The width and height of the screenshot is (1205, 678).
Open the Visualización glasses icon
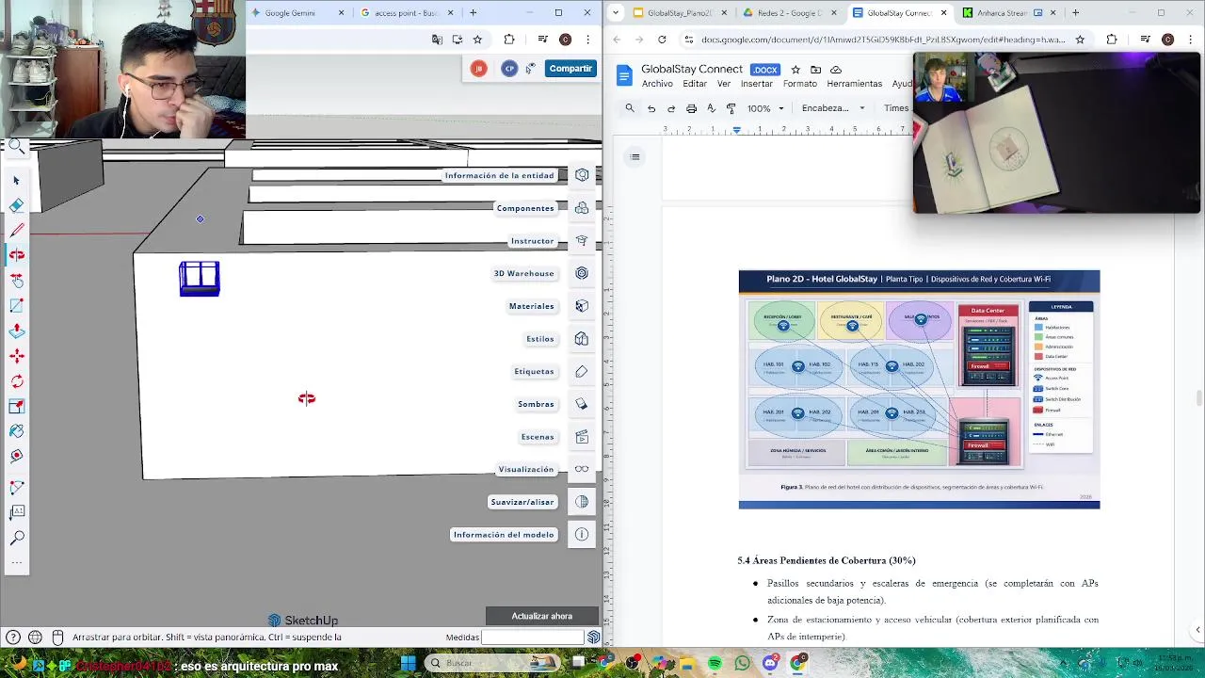[x=582, y=469]
